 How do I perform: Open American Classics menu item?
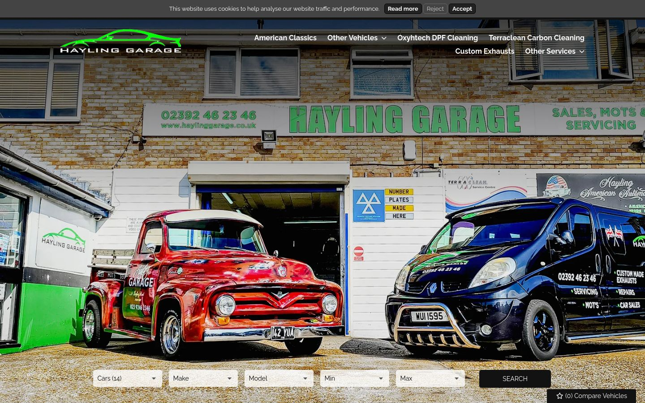(x=285, y=38)
